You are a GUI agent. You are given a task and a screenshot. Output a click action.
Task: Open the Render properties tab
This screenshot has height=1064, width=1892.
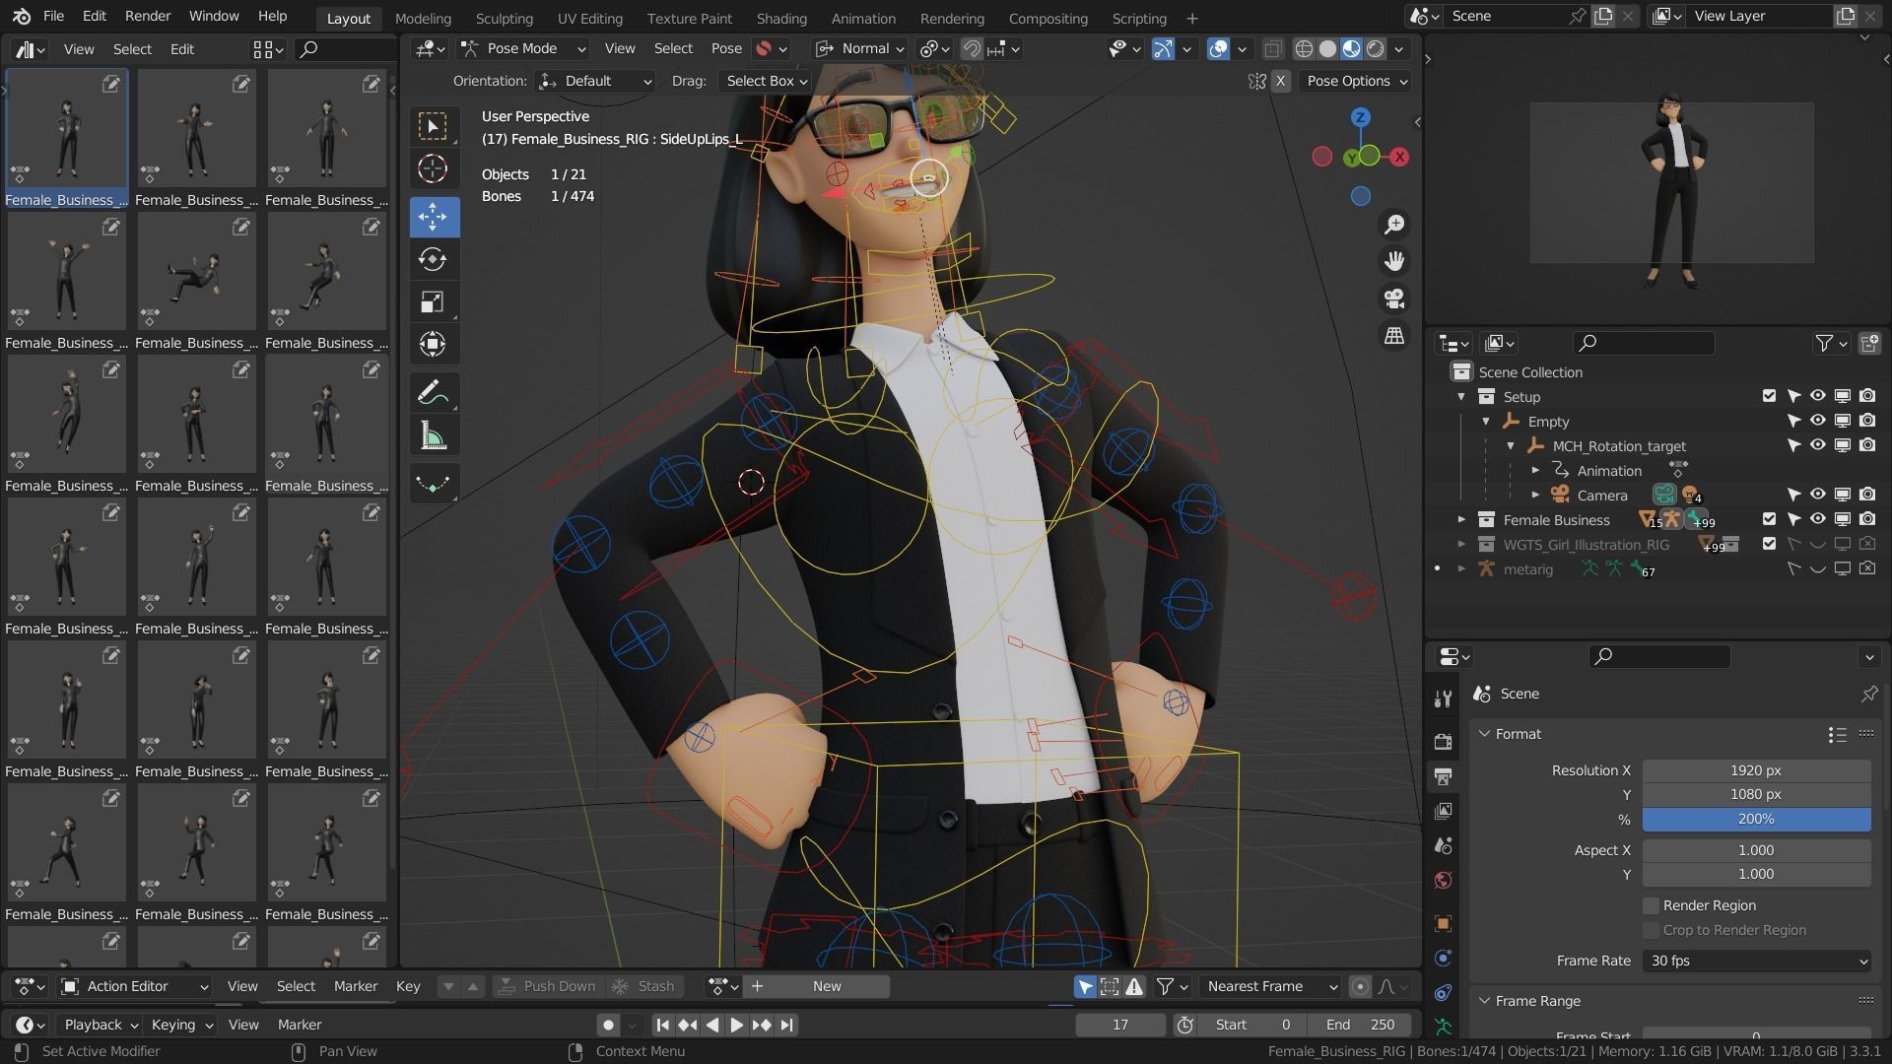[1444, 741]
